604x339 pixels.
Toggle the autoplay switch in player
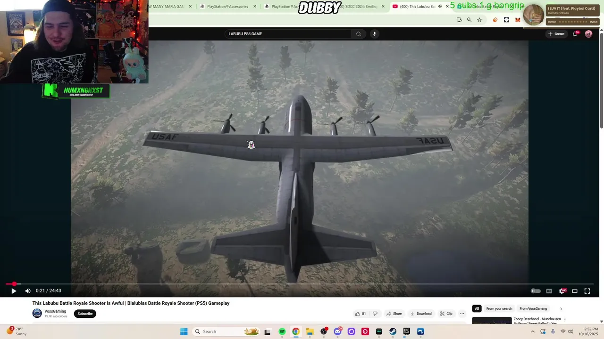(536, 291)
